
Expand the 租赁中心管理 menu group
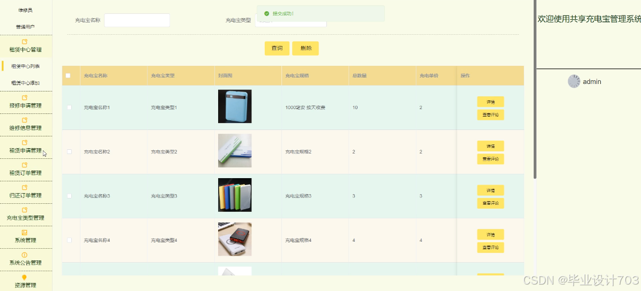[x=25, y=46]
